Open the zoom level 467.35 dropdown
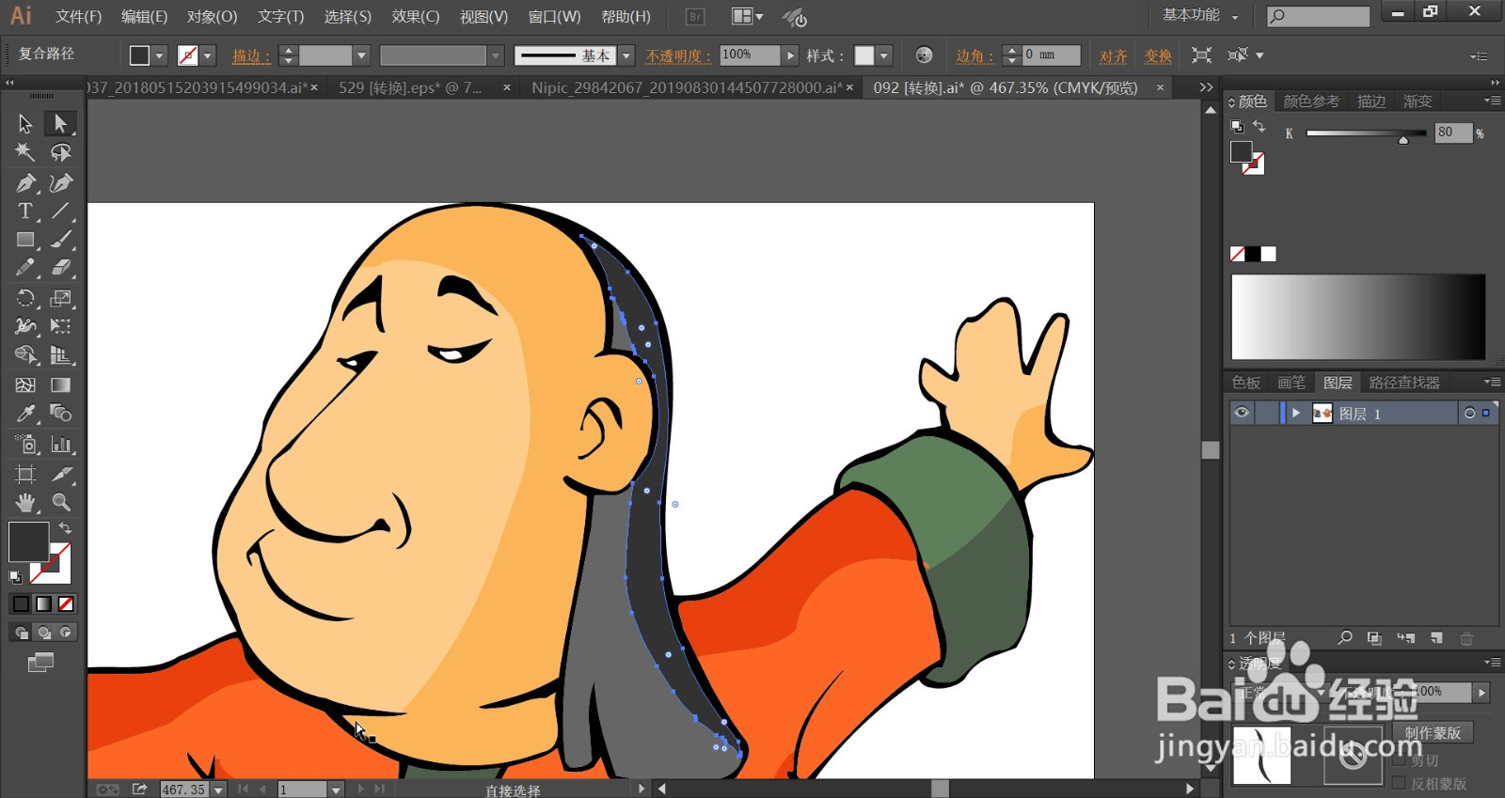The height and width of the screenshot is (798, 1505). (x=218, y=790)
